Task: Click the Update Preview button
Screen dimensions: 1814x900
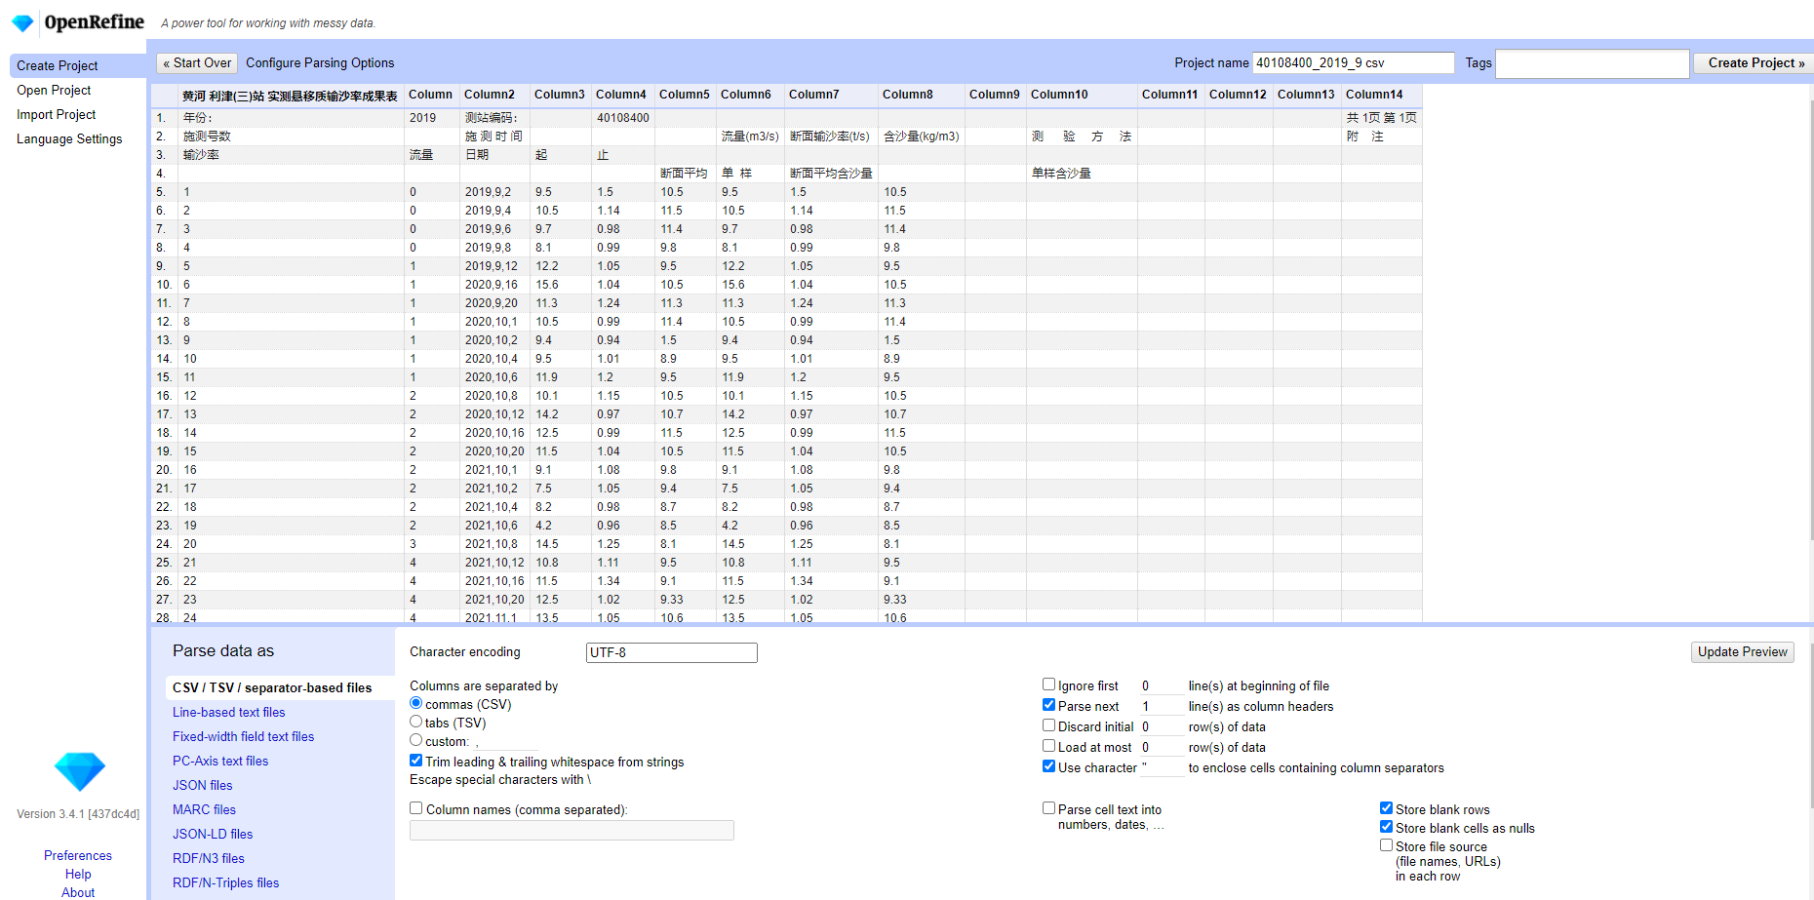Action: pos(1743,652)
